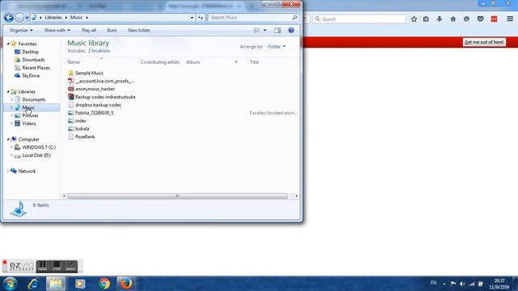Open Firefox hamburger menu

coord(510,19)
